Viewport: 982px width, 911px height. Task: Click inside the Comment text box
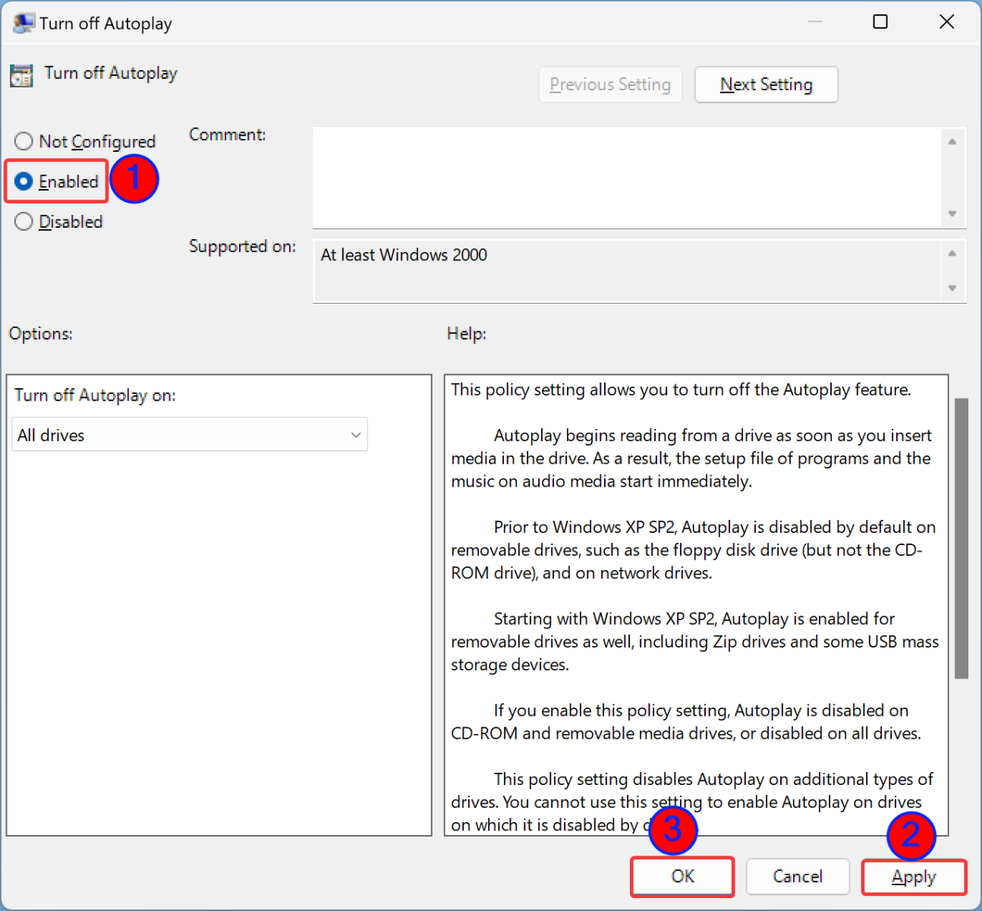[x=627, y=177]
